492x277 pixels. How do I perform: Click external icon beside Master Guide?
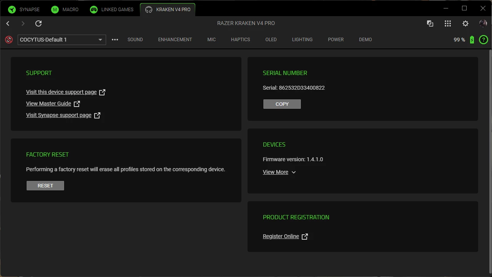point(77,103)
